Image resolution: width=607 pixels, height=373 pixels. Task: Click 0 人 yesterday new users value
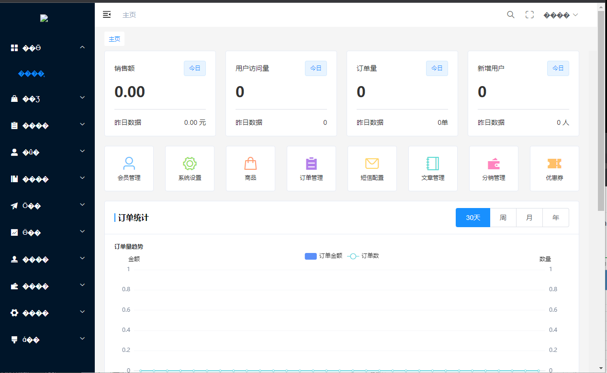[563, 122]
